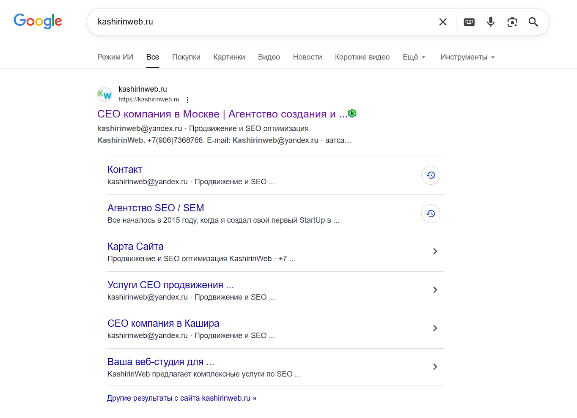Switch to the Картинки tab
This screenshot has width=577, height=418.
[229, 57]
